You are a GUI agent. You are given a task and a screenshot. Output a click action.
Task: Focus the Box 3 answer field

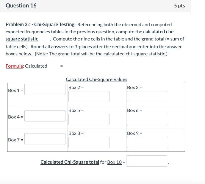pyautogui.click(x=147, y=96)
